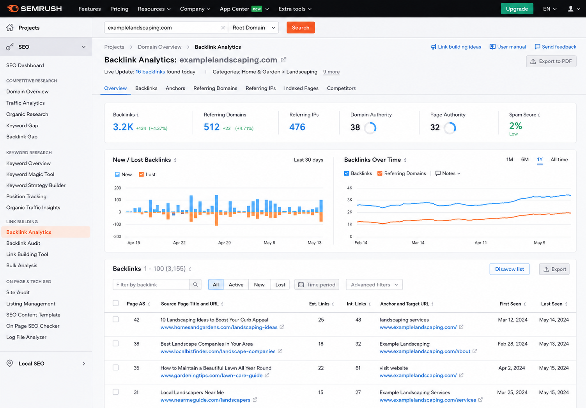Clear the domain search field with X
This screenshot has width=586, height=408.
pos(223,28)
